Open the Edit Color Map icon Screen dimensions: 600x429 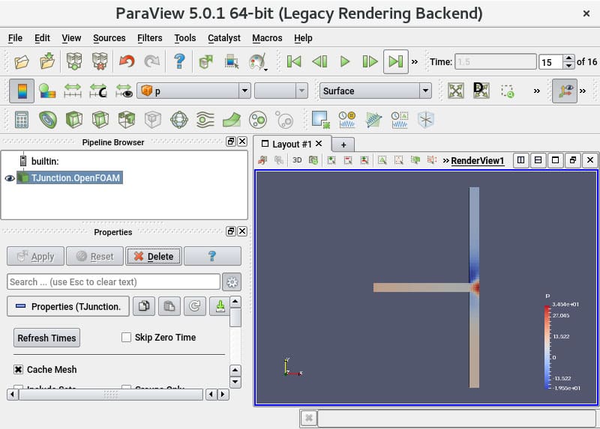(47, 91)
